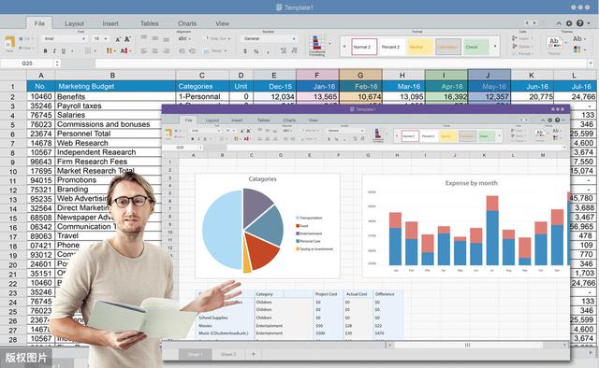The height and width of the screenshot is (368, 599).
Task: Click the help question mark icon in back window
Action: coord(580,23)
